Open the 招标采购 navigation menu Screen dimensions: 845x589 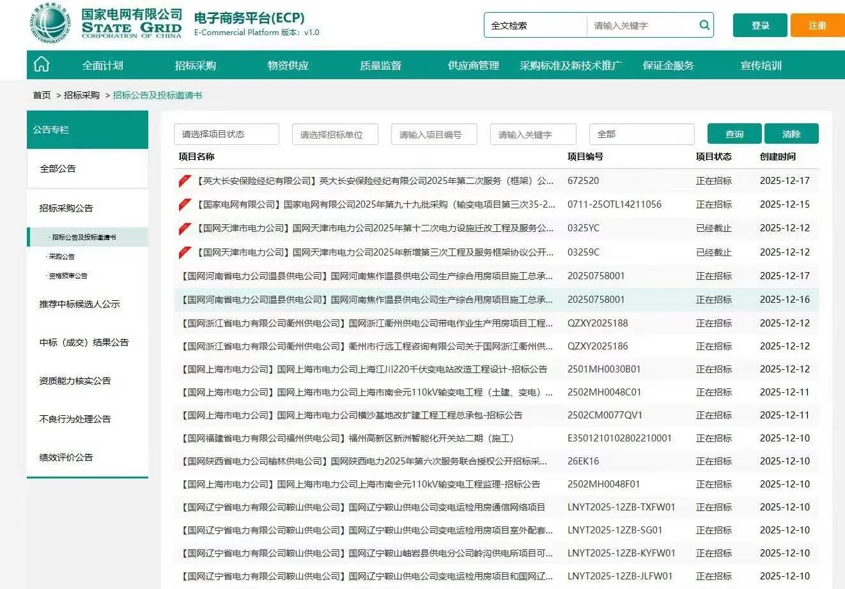pyautogui.click(x=196, y=65)
